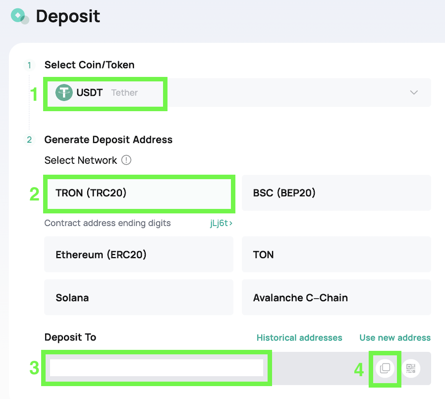Select TON network
The width and height of the screenshot is (445, 399).
coord(336,255)
